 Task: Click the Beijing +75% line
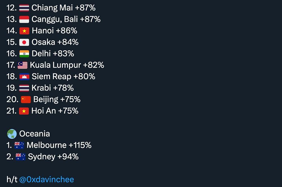[x=43, y=99]
